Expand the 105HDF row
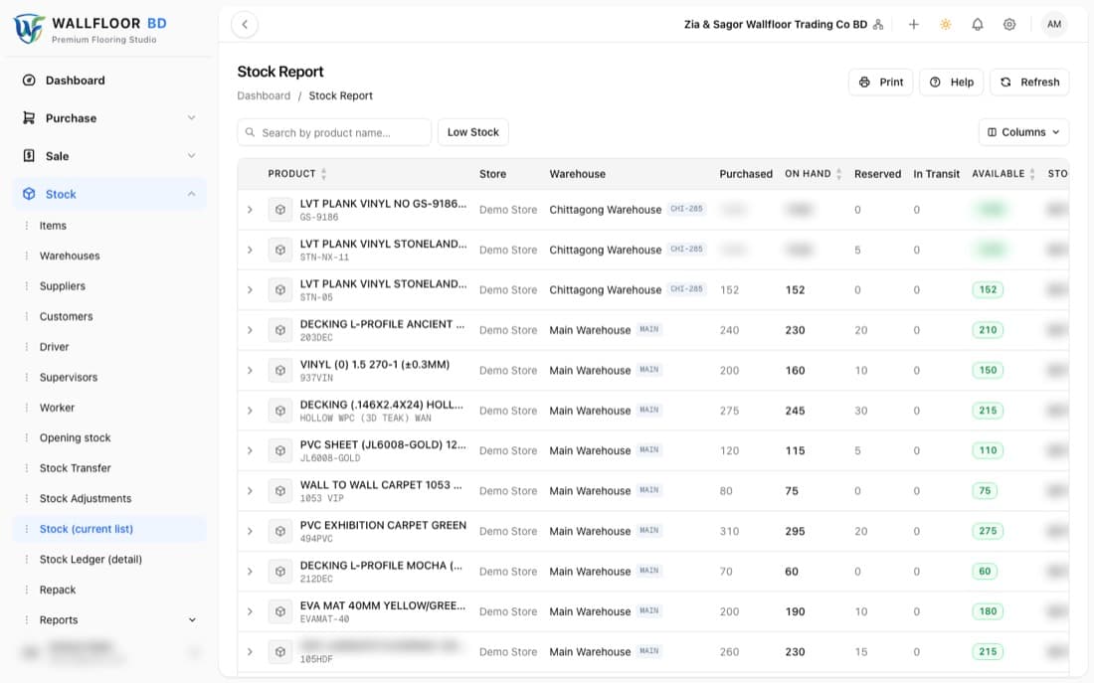Image resolution: width=1094 pixels, height=683 pixels. point(250,651)
